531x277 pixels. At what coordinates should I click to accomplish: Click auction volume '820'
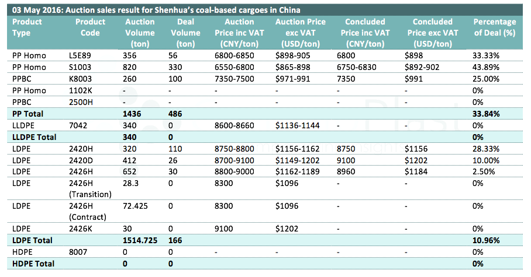coord(130,67)
